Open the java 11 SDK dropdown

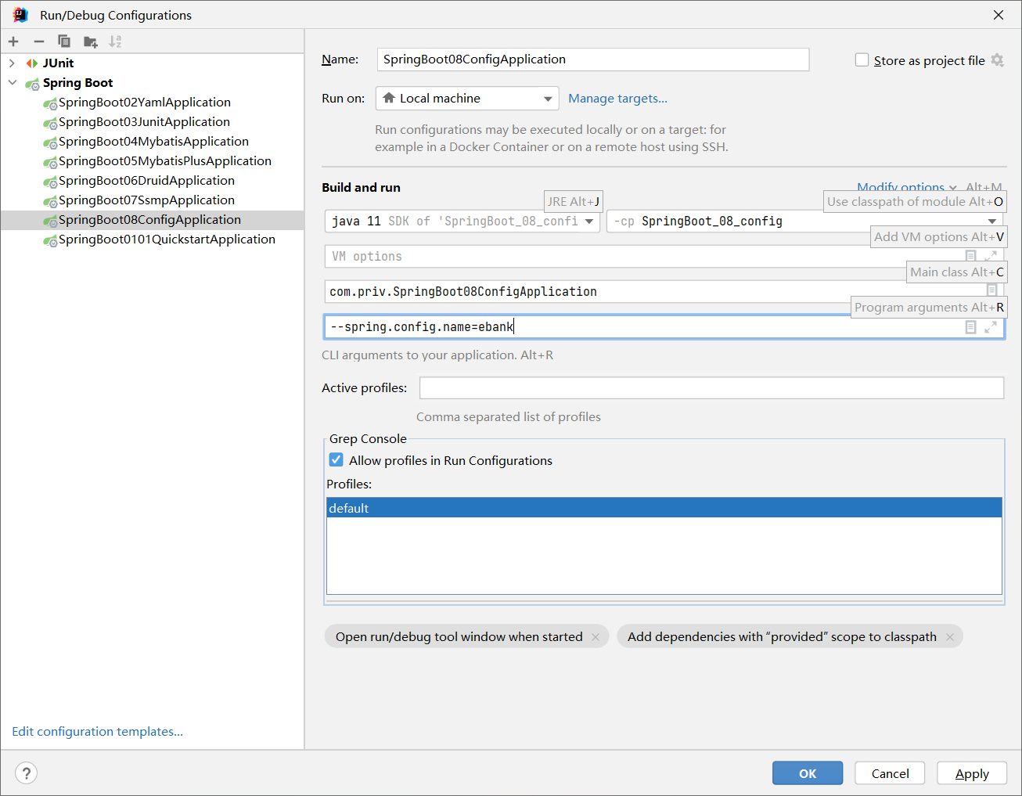(x=462, y=222)
